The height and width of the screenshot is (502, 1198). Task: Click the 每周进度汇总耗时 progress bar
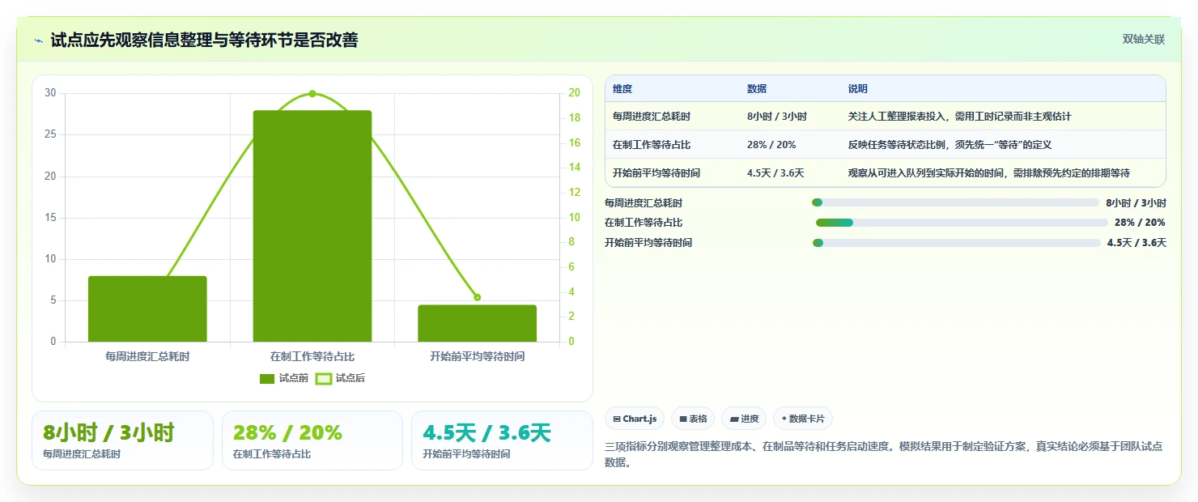(955, 202)
